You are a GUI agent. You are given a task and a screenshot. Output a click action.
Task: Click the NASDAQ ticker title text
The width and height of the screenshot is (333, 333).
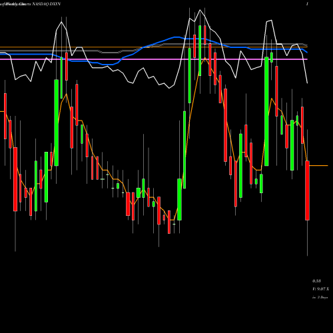point(47,4)
